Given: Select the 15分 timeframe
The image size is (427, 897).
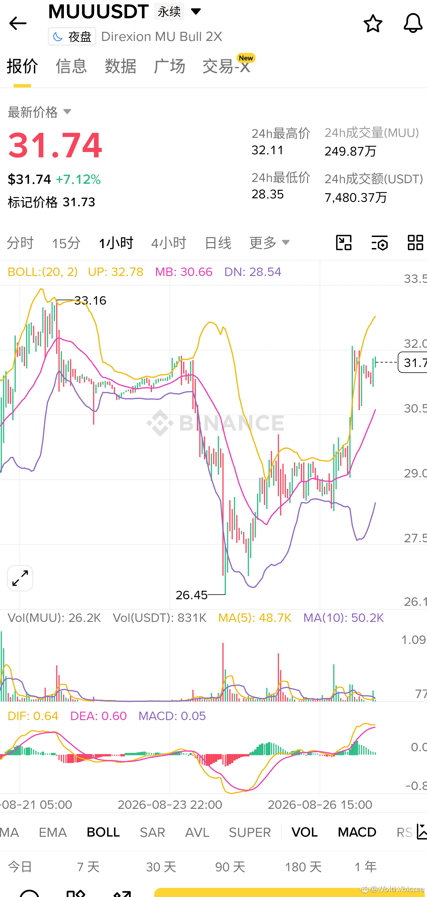Looking at the screenshot, I should click(x=66, y=243).
